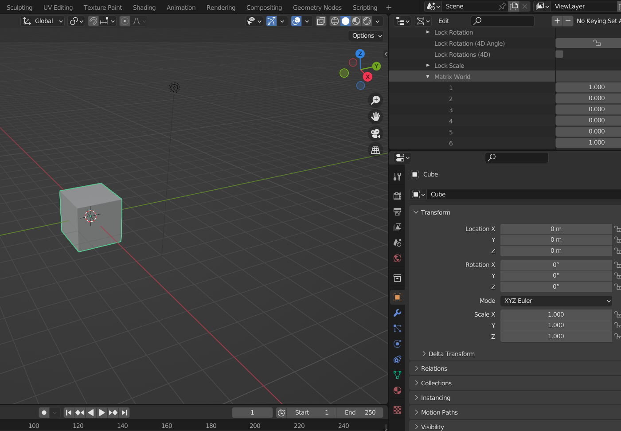Screen dimensions: 621x431
Task: Open the Modifiers wrench properties tab
Action: 397,313
